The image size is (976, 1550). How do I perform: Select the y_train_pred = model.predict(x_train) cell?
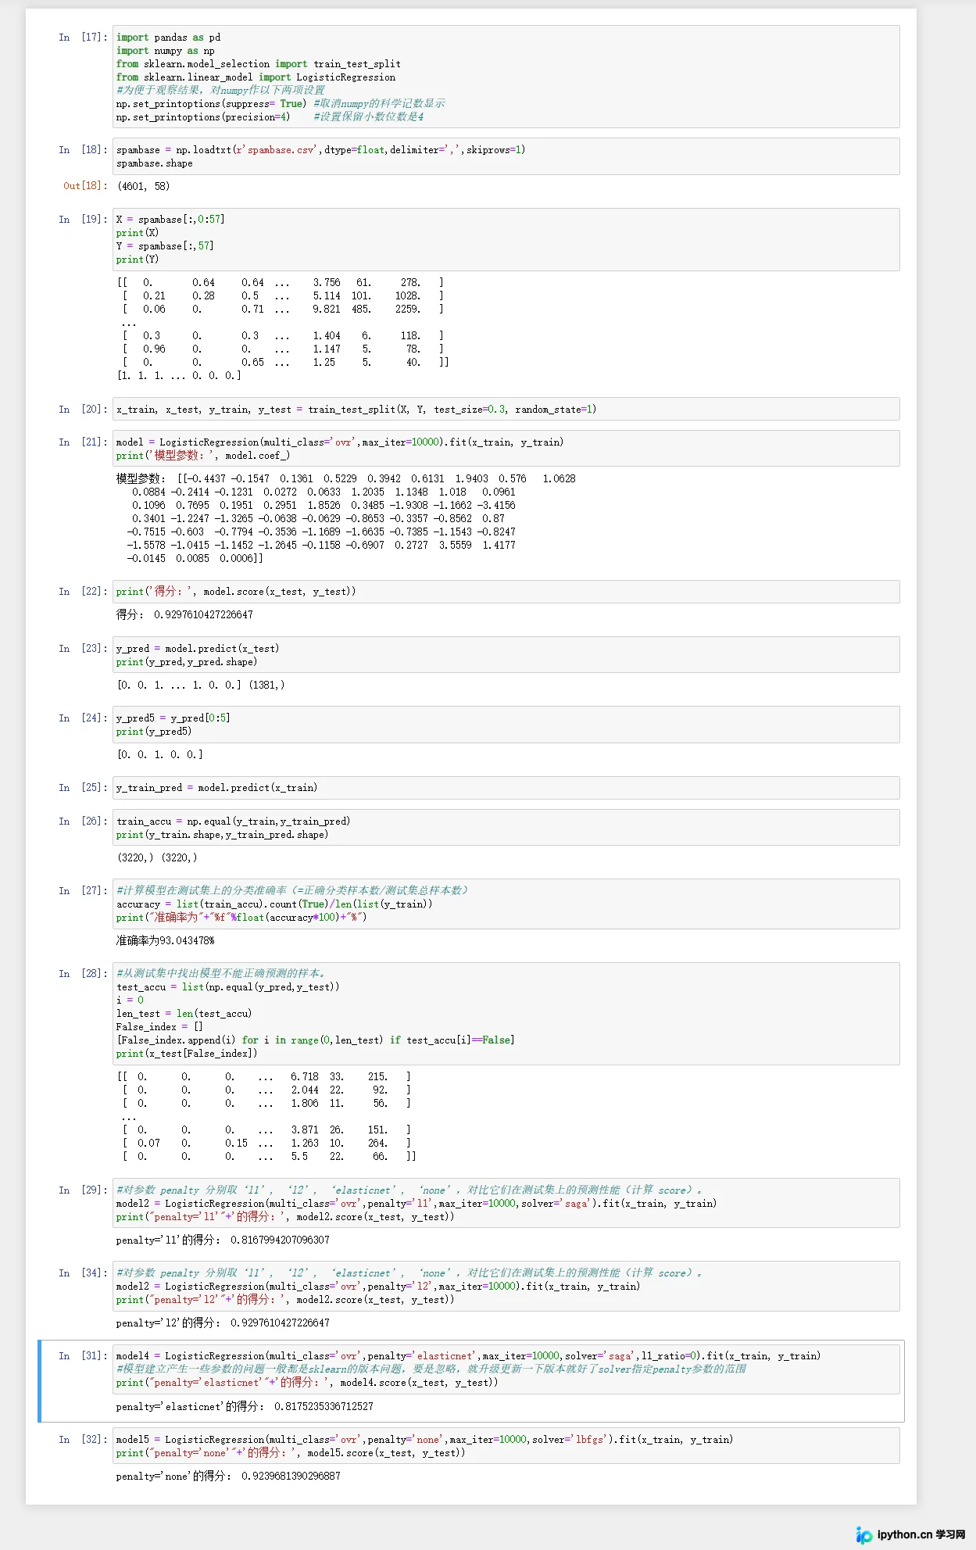click(506, 788)
